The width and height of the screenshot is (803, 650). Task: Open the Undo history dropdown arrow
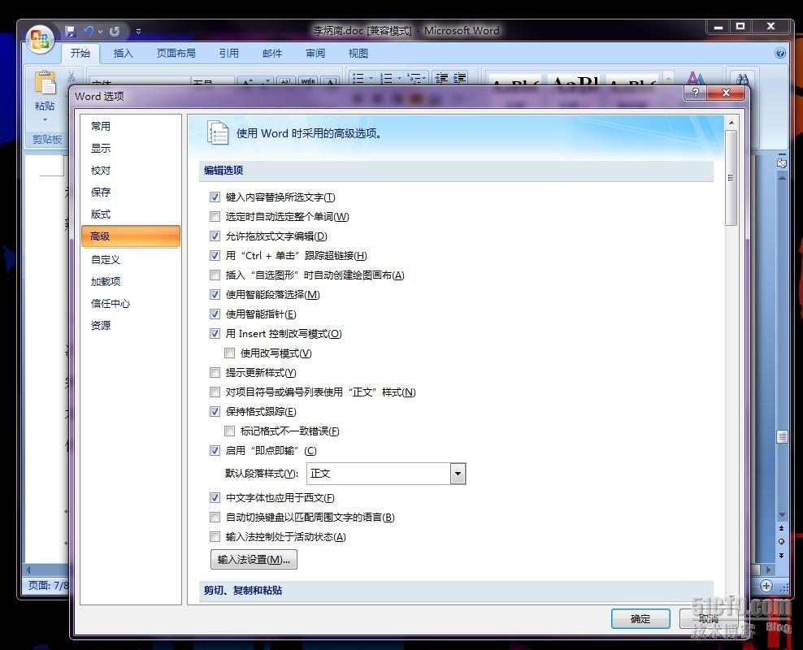point(101,32)
